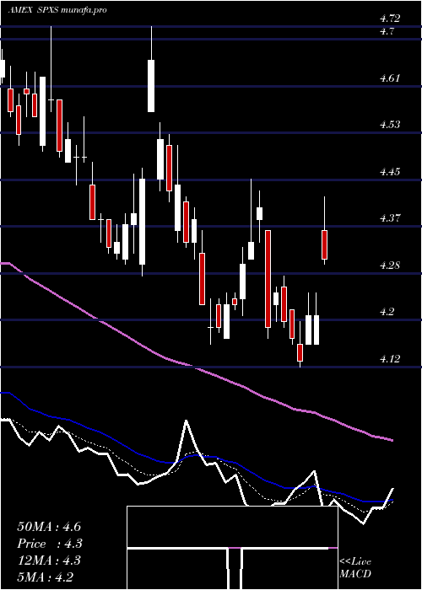The image size is (422, 590).
Task: Click the 4.61 price axis label
Action: point(390,78)
